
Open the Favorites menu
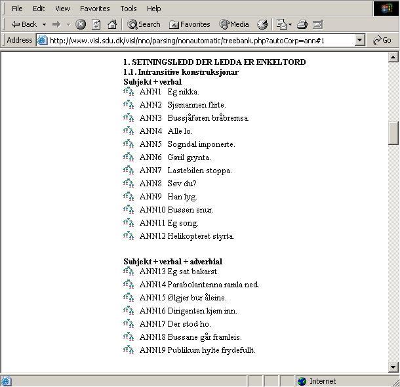[94, 9]
